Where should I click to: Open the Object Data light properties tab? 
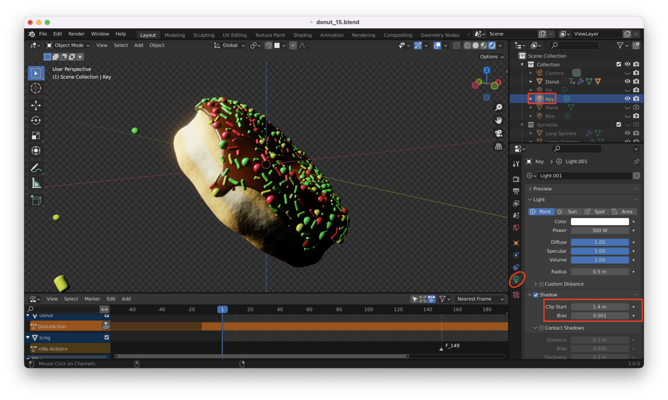point(516,279)
